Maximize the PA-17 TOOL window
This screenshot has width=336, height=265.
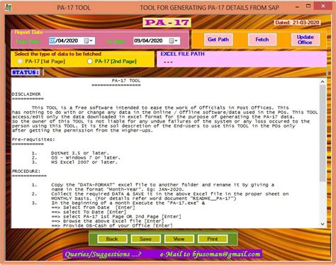[308, 6]
